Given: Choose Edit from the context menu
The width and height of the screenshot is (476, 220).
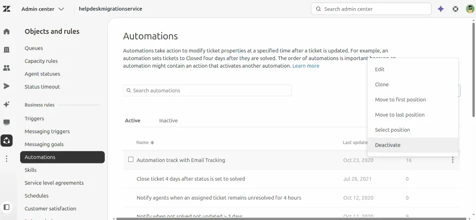Looking at the screenshot, I should point(412,69).
